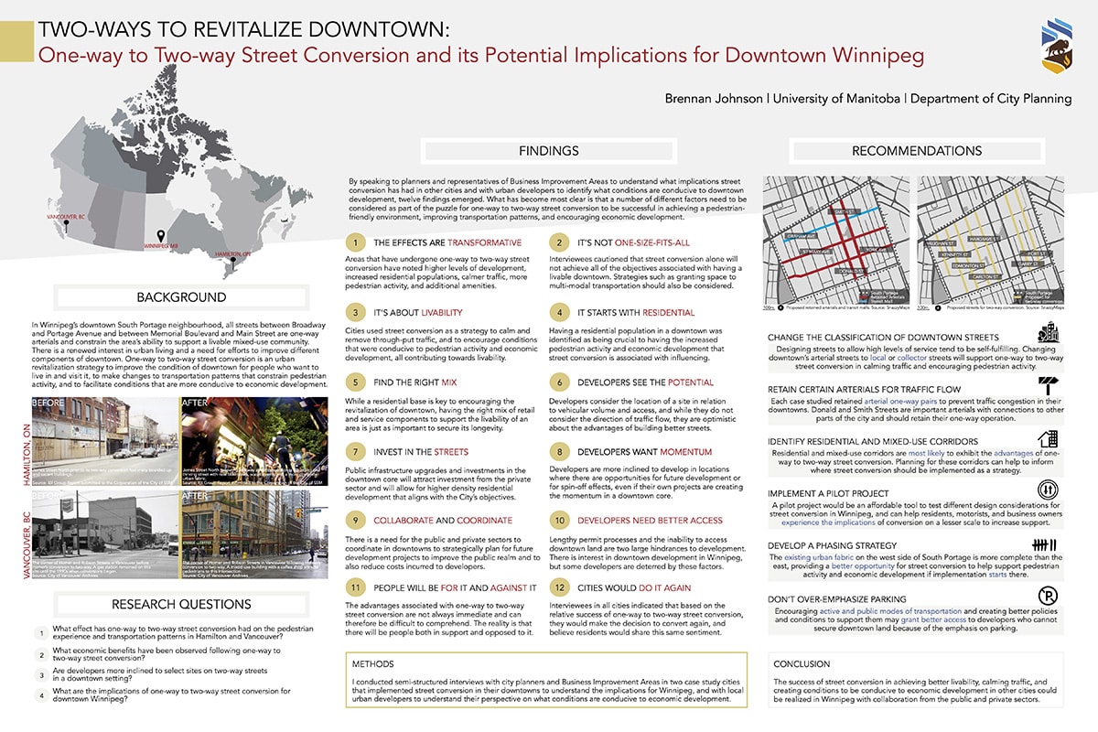Click the 'WINNIPEG, MB' label on the Canada map
Screen dimensions: 1098x732
point(163,247)
